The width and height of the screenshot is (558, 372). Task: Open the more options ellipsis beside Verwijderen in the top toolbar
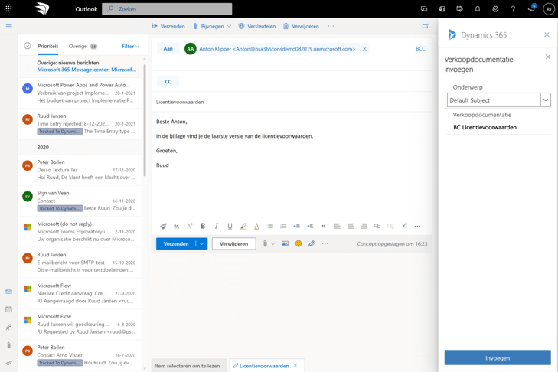click(x=331, y=26)
